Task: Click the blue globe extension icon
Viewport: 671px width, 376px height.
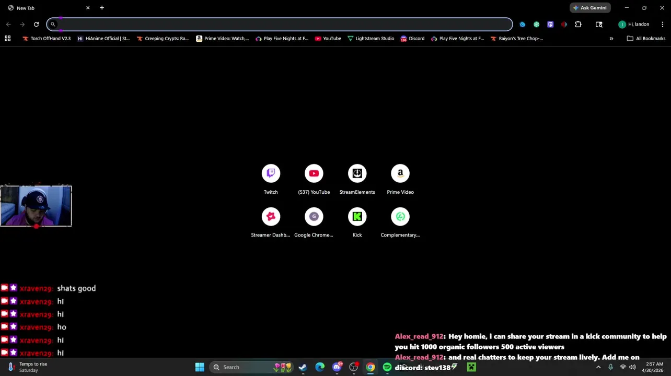Action: point(522,24)
